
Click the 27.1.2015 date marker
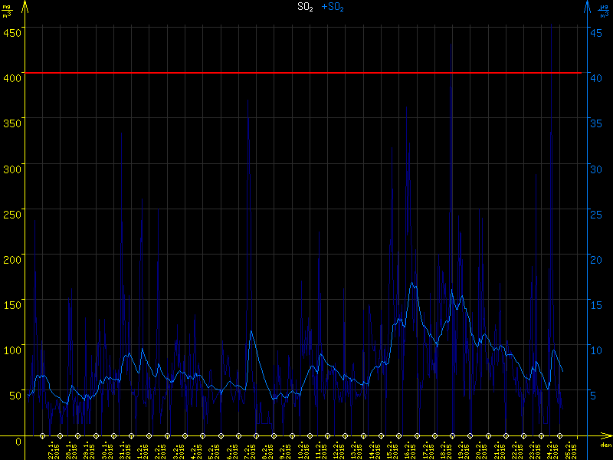coord(43,437)
